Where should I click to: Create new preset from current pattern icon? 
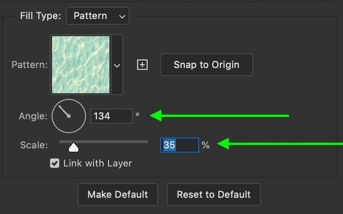click(x=142, y=65)
